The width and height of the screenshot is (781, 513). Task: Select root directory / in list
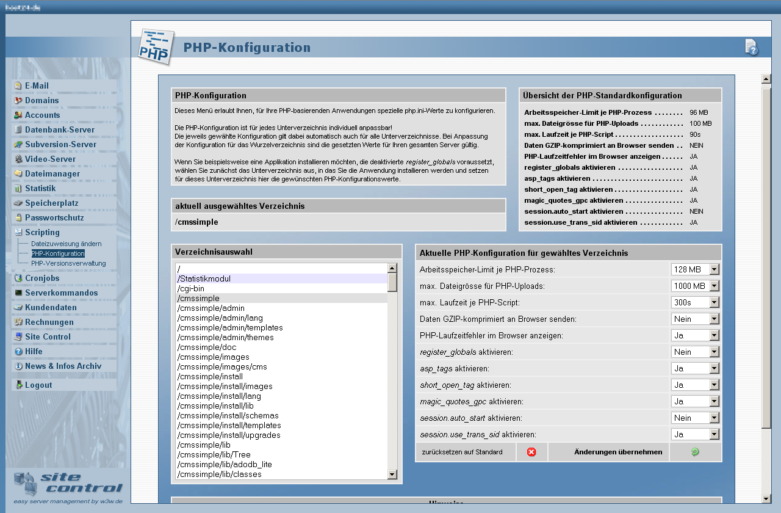pyautogui.click(x=281, y=269)
